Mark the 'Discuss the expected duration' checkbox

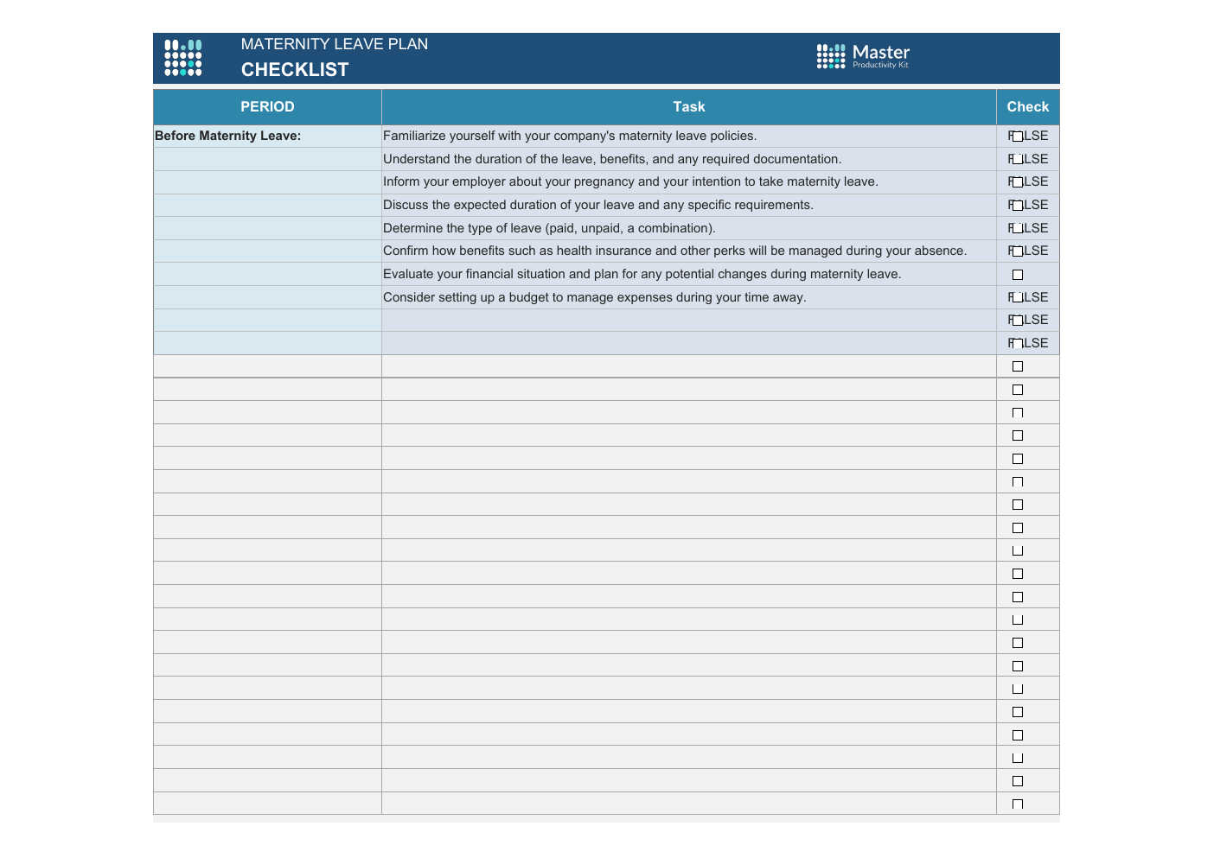tap(1018, 206)
